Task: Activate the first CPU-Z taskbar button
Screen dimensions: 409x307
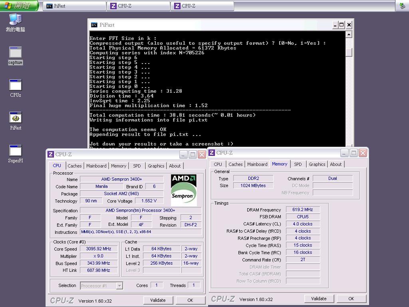Action: tap(139, 6)
